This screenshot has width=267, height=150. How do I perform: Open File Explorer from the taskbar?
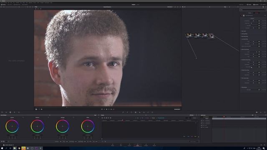coord(15,148)
